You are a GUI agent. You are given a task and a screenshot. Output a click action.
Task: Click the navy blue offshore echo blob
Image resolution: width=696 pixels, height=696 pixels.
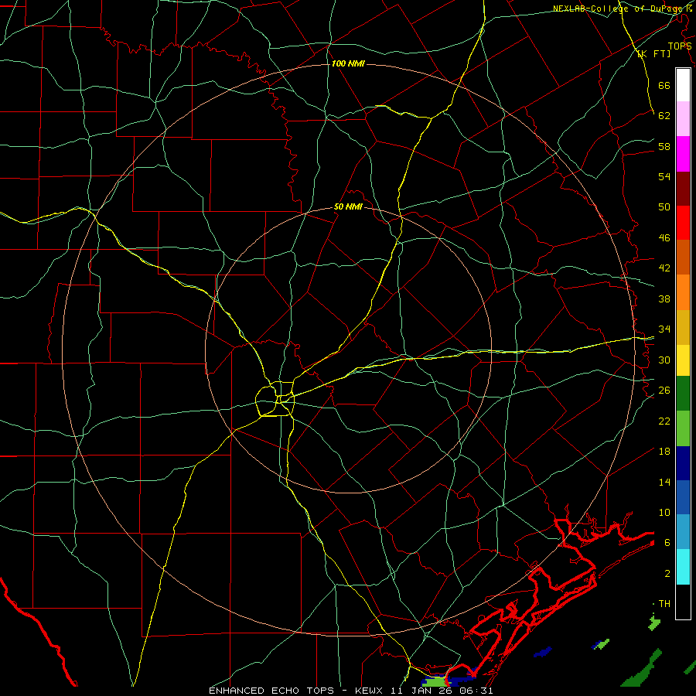coord(542,652)
